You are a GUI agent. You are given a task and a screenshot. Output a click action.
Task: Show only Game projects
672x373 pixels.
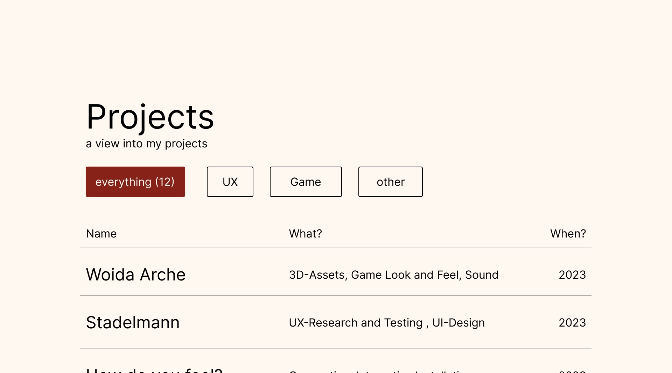(306, 182)
